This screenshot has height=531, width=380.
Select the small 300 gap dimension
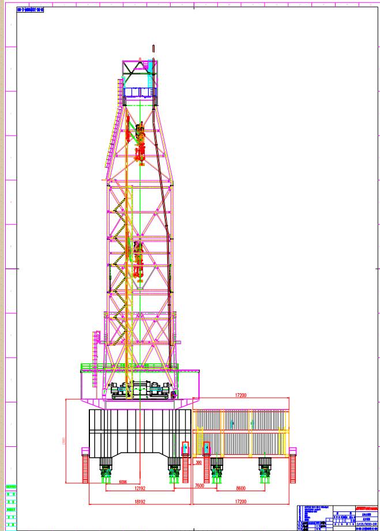tap(198, 462)
